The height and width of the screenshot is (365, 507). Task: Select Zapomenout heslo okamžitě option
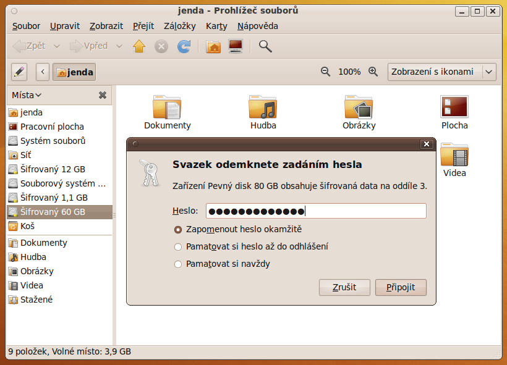(x=238, y=229)
